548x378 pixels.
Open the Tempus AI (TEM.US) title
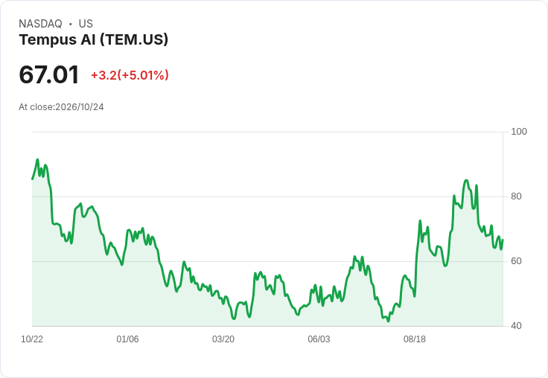click(x=94, y=39)
